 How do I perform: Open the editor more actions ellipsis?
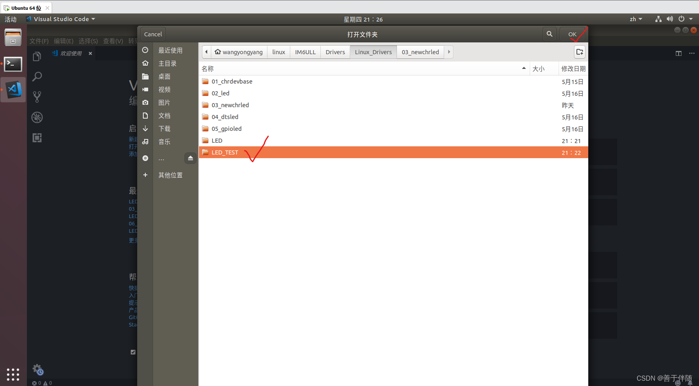coord(692,53)
